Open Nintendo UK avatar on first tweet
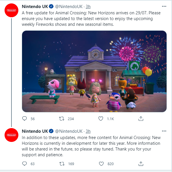 (x=11, y=10)
